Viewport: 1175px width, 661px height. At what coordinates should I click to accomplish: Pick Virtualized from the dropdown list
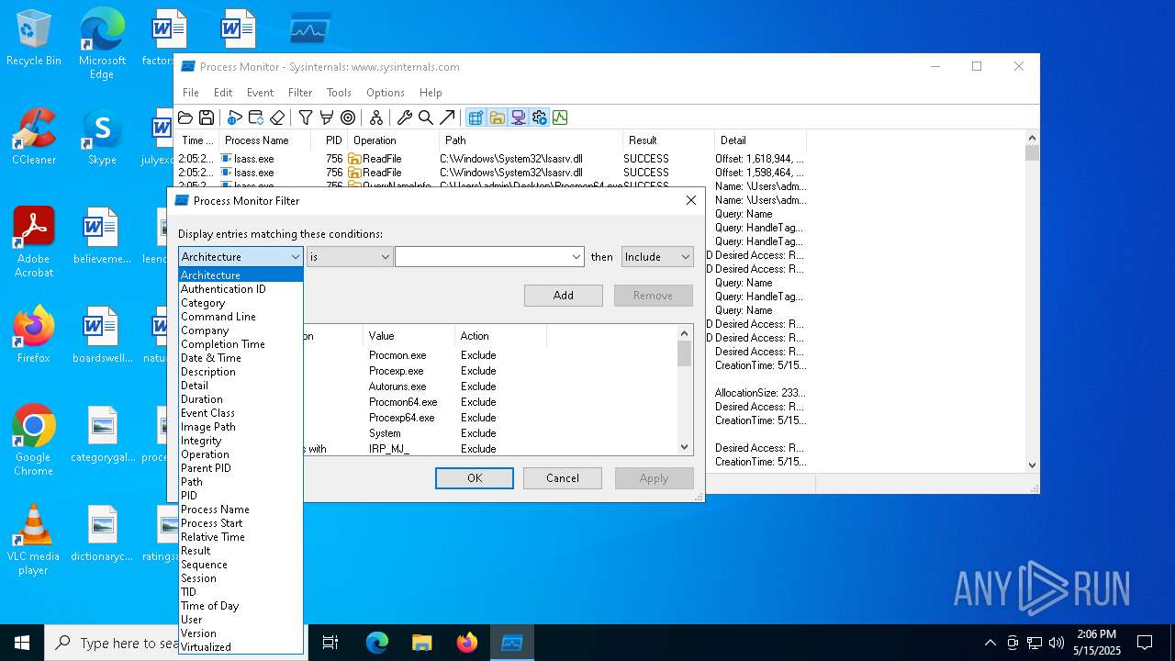coord(241,647)
